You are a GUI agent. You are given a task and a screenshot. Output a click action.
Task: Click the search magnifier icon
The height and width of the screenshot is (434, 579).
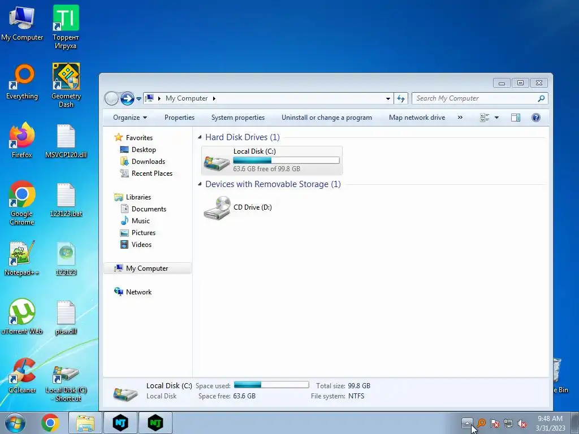click(x=541, y=98)
